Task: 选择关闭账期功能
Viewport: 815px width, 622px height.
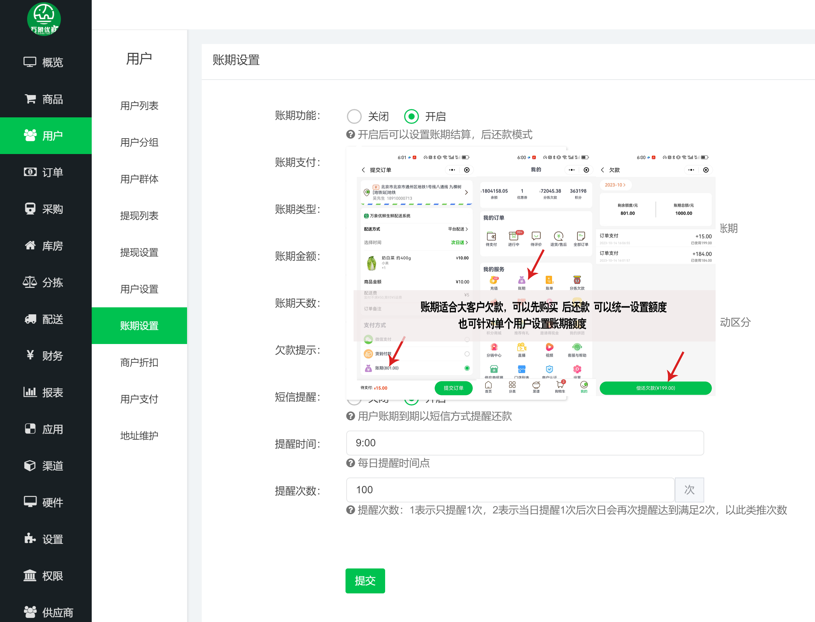Action: (354, 116)
